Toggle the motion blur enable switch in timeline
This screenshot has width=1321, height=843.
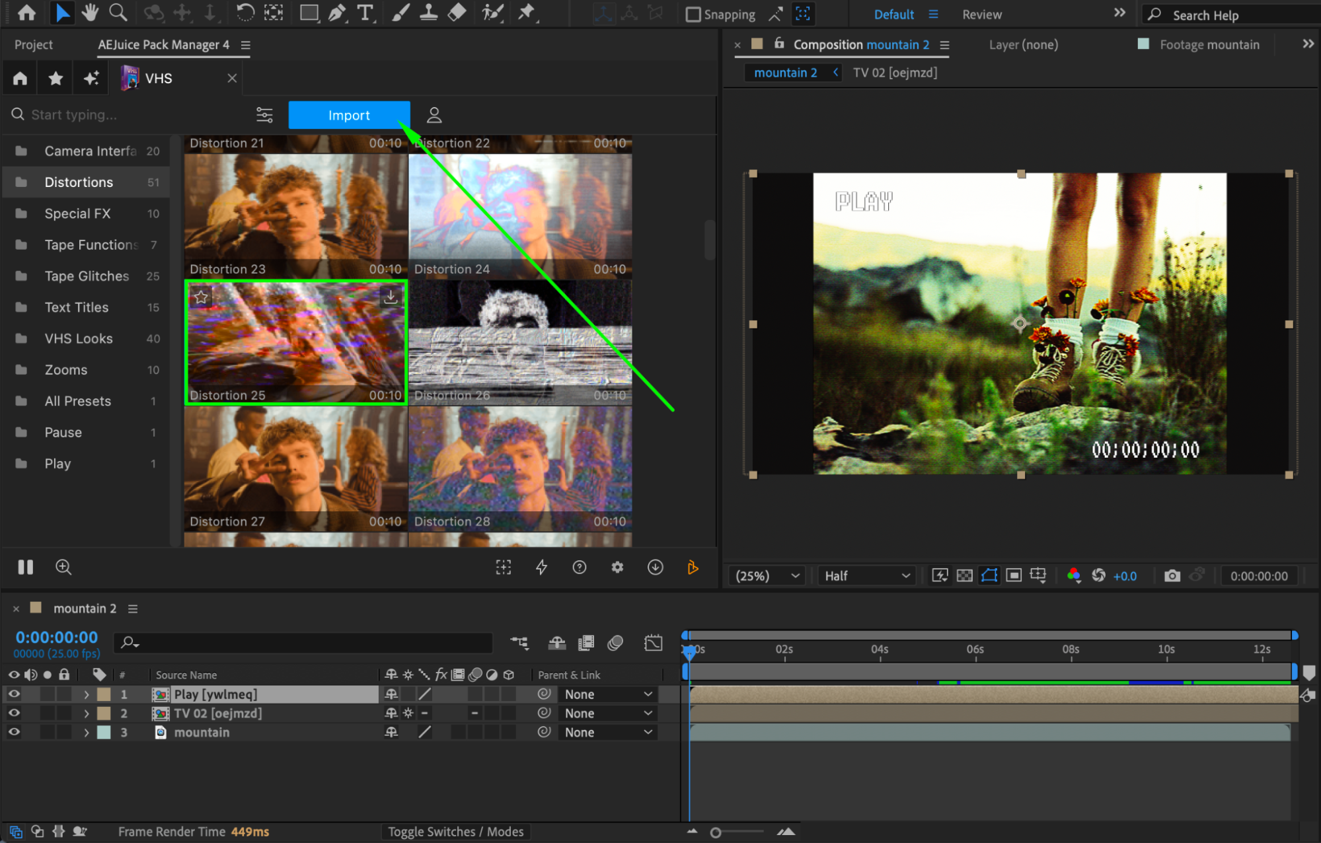pos(615,642)
